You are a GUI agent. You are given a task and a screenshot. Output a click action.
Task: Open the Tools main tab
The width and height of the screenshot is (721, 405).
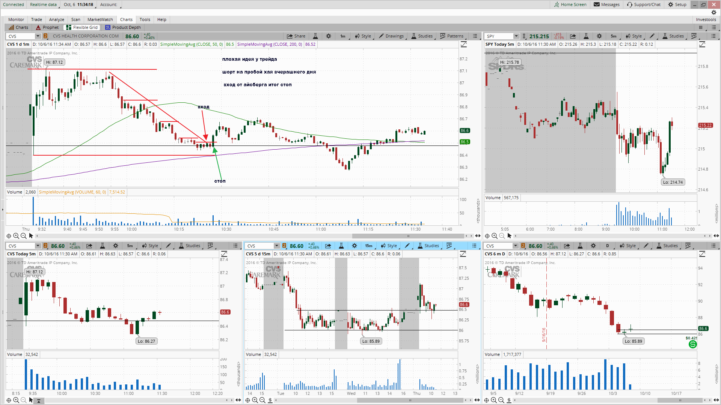[145, 19]
